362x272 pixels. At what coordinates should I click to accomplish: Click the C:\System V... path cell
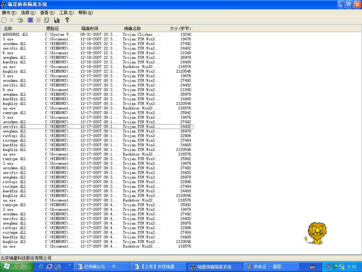click(x=59, y=34)
